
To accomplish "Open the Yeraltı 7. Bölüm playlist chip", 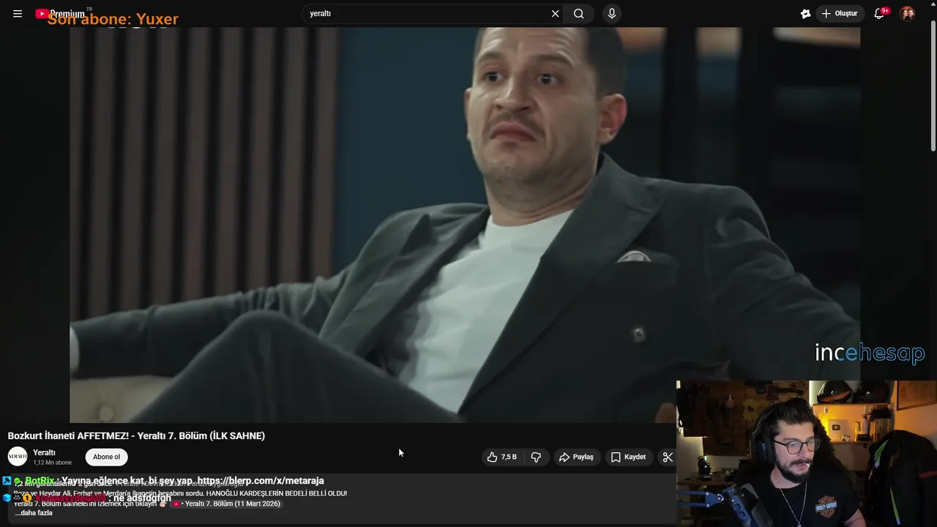I will pyautogui.click(x=227, y=504).
